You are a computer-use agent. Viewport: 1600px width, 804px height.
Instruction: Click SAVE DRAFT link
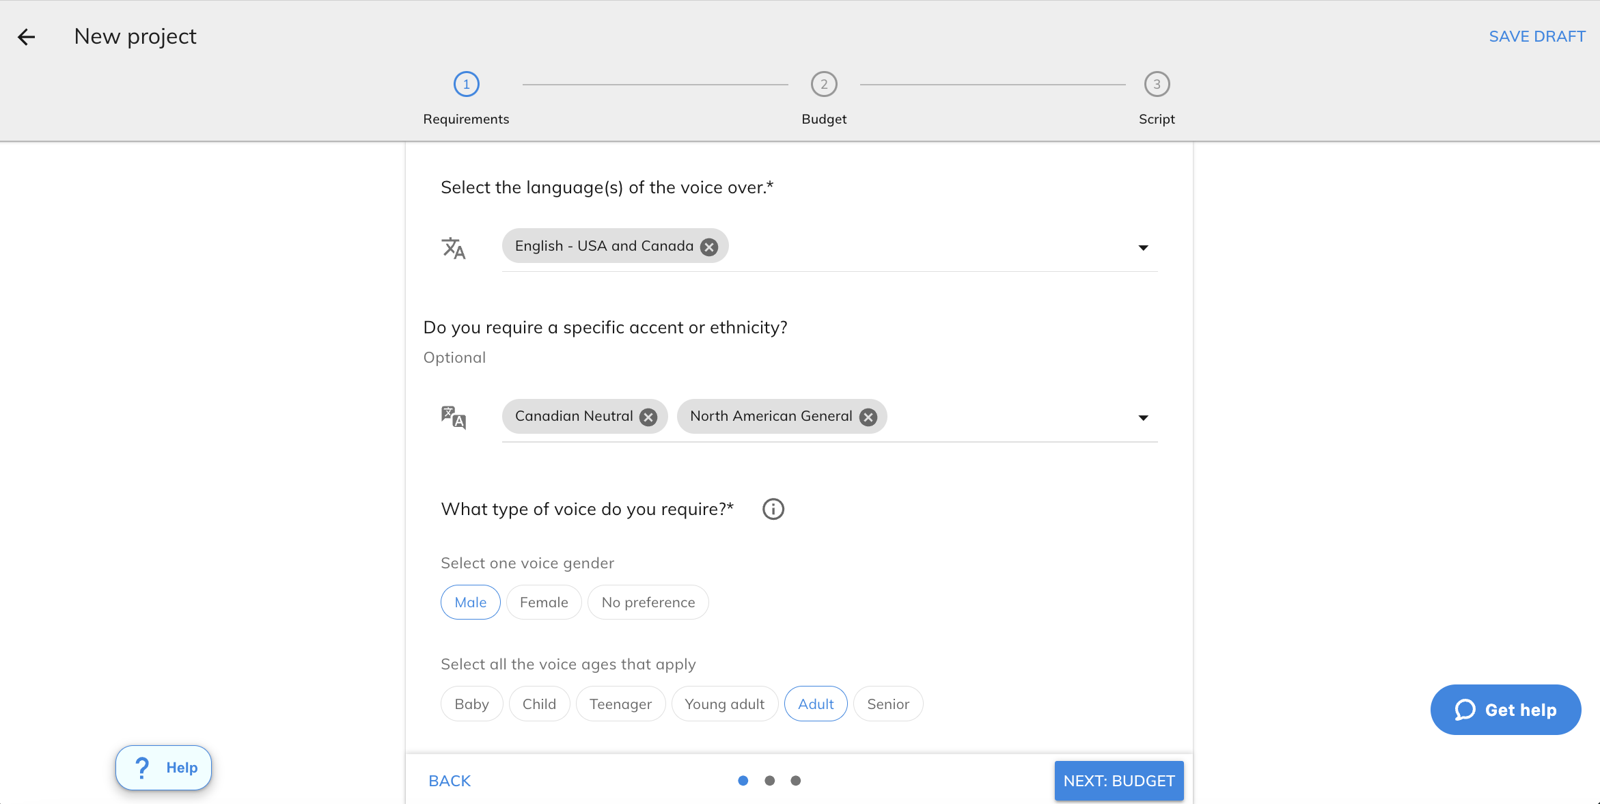1537,37
